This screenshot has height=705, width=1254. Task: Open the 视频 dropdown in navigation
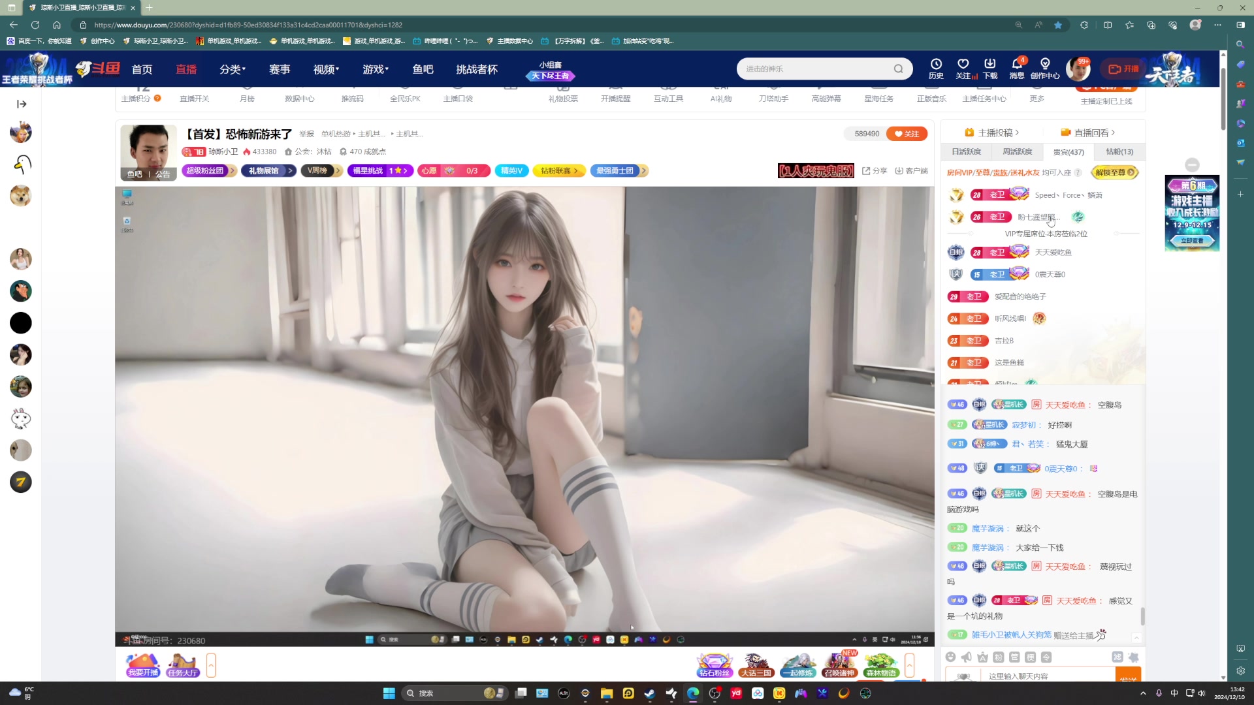click(x=326, y=69)
